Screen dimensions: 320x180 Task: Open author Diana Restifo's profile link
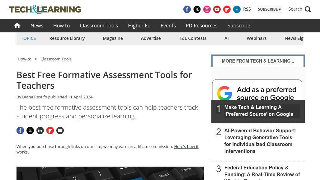35,97
